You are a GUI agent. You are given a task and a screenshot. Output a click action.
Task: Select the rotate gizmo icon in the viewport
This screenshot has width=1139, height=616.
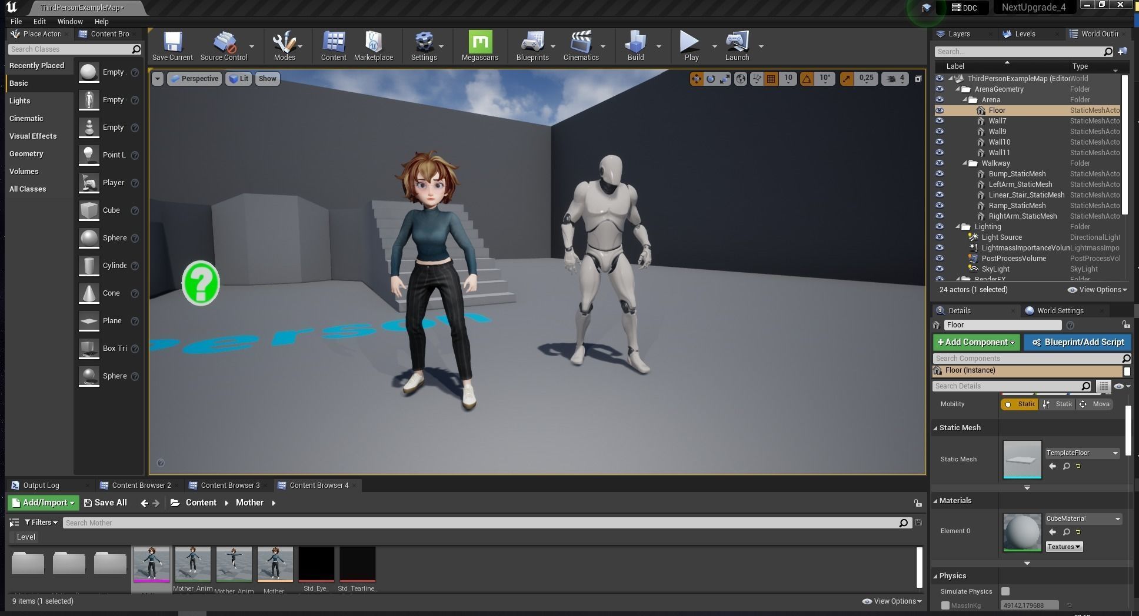(x=711, y=79)
